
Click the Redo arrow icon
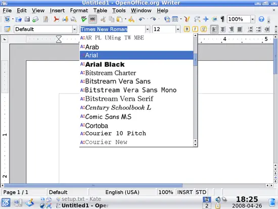[153, 19]
